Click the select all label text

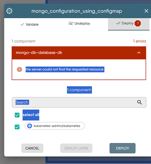tap(31, 115)
